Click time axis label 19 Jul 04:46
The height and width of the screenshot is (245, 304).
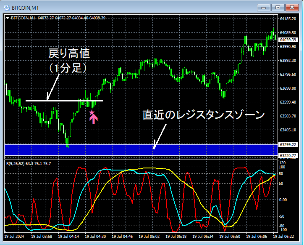coord(122,237)
